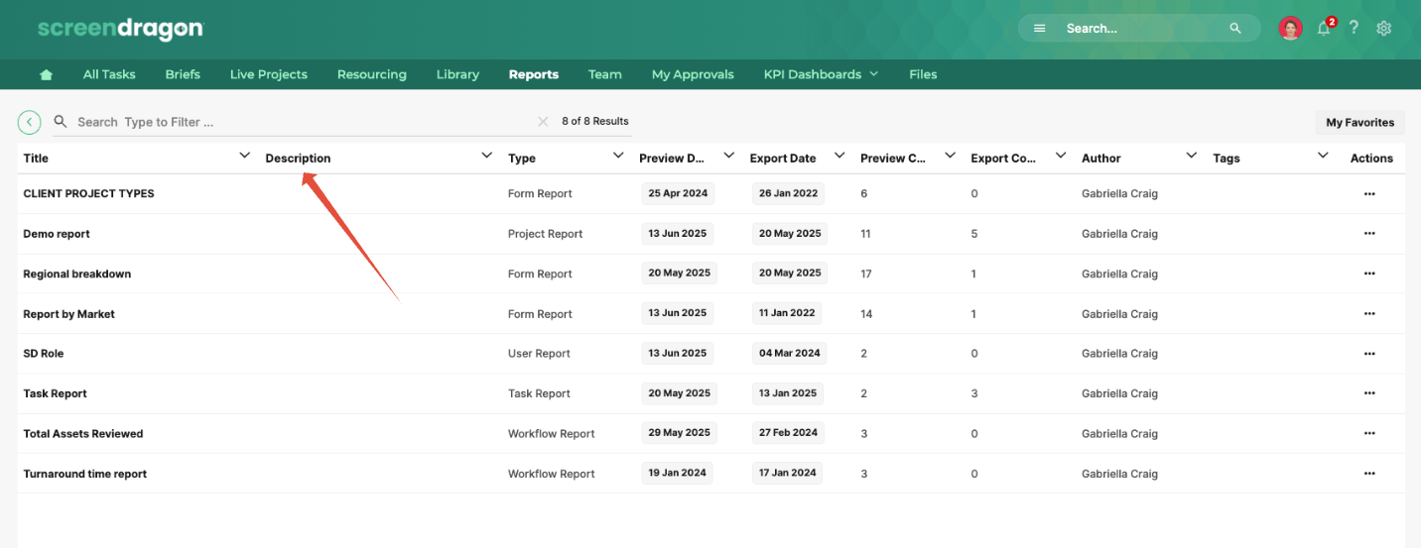Expand the Export Count column dropdown
Screen dimensions: 1421x548
pyautogui.click(x=1061, y=156)
